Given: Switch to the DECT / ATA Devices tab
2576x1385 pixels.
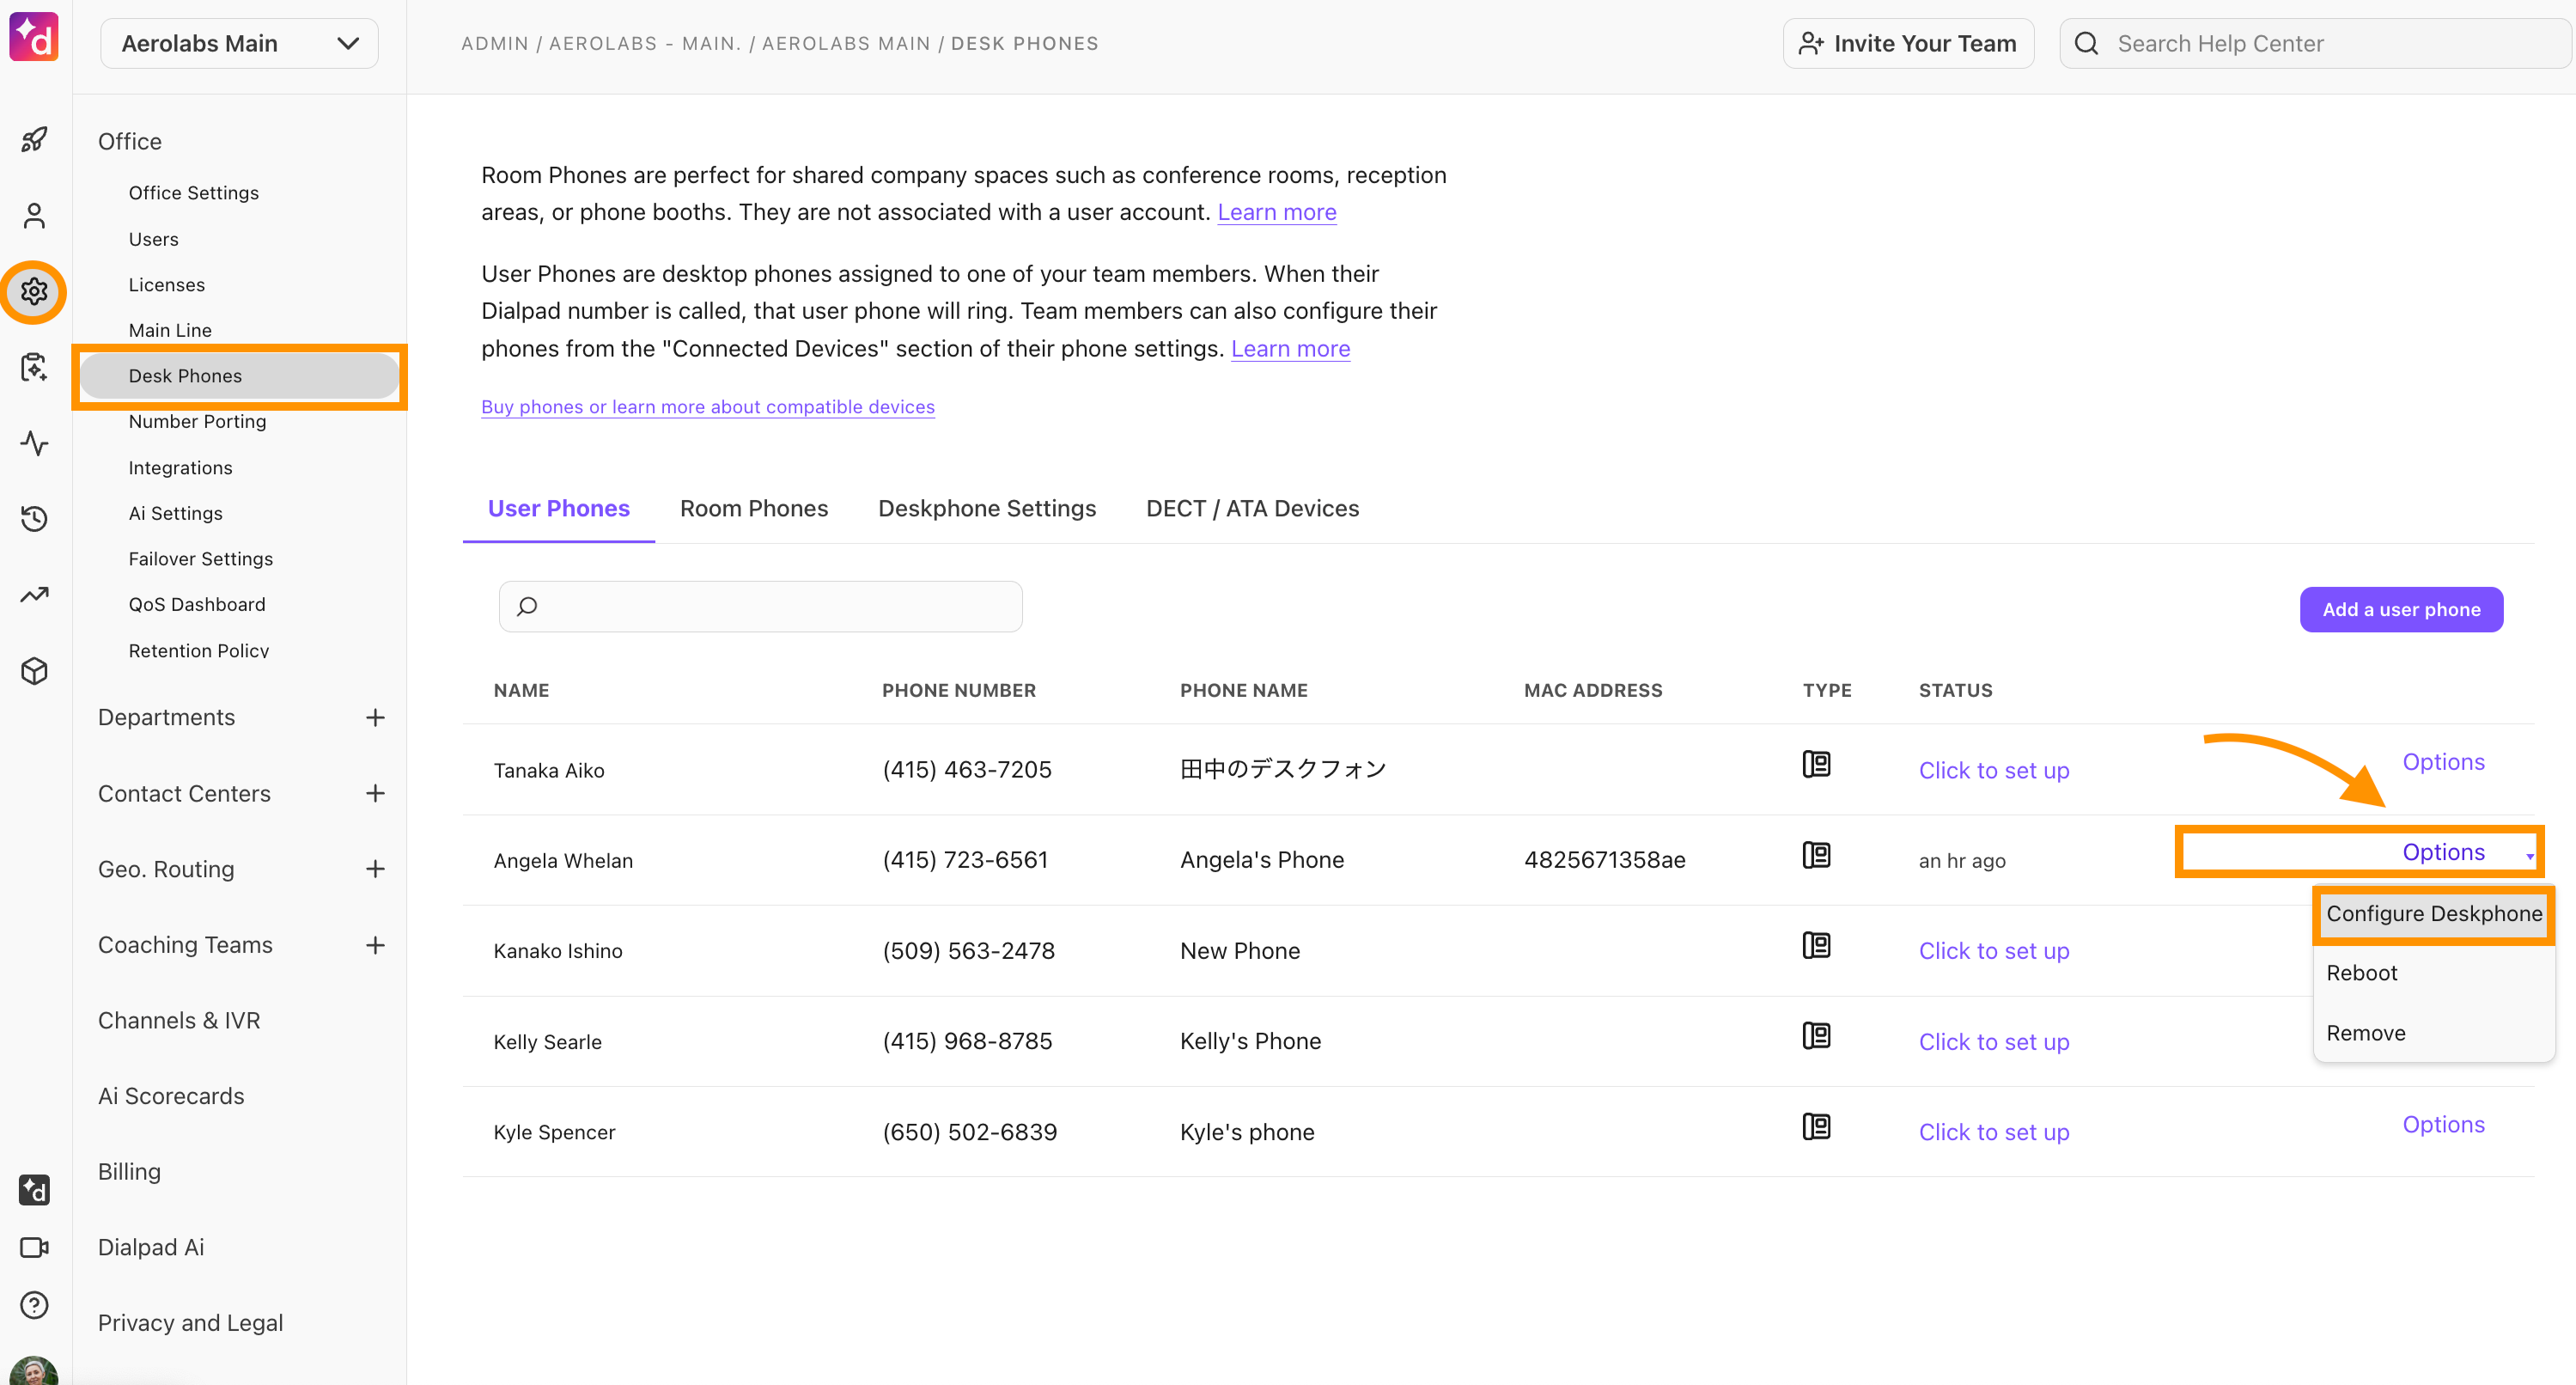Looking at the screenshot, I should coord(1252,509).
